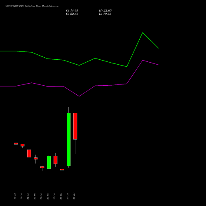Viewport: 206px width, 206px height.
Task: Select the large red candle for 30 Oct
Action: (x=75, y=126)
